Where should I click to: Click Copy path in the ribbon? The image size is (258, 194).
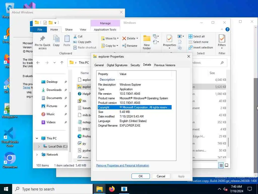tap(82, 42)
